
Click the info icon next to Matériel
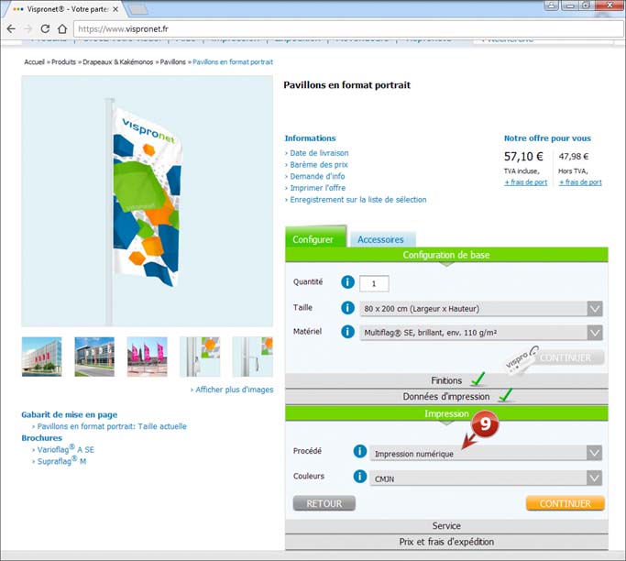[347, 332]
